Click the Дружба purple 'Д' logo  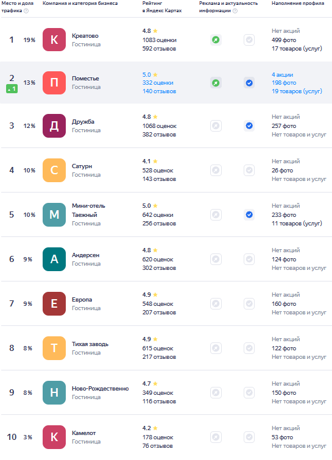[x=54, y=126]
